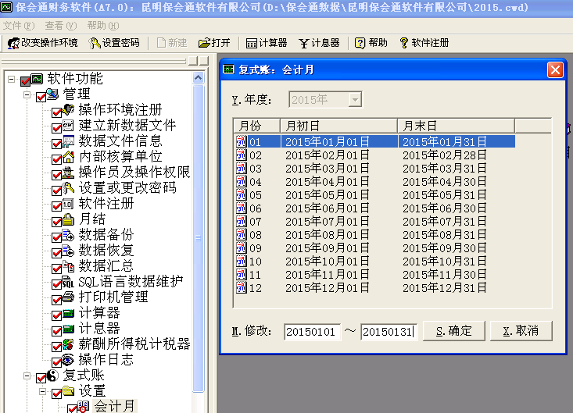Click tree scrollbar up arrow
Screen dimensions: 573x413
[198, 78]
